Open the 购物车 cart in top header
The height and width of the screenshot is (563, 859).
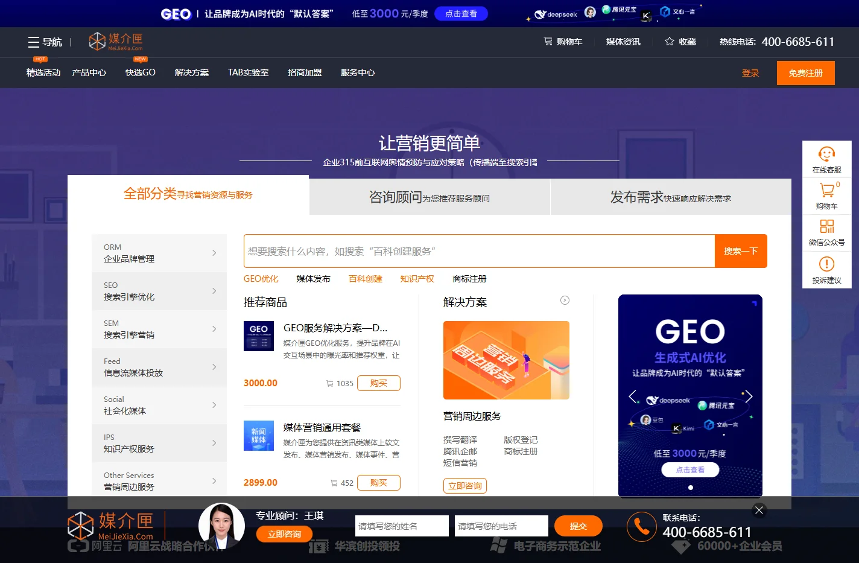(x=563, y=42)
